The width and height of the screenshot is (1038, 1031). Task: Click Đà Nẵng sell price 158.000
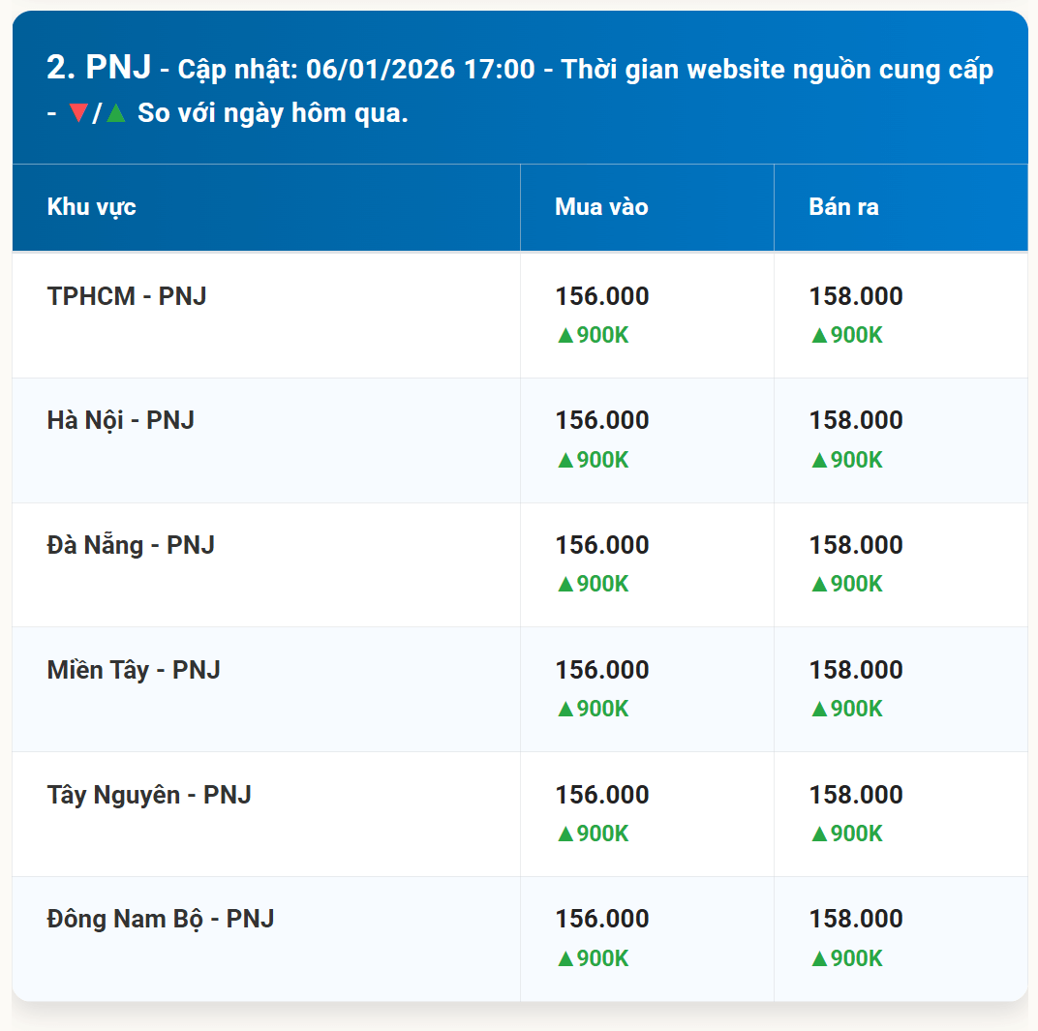pyautogui.click(x=856, y=545)
